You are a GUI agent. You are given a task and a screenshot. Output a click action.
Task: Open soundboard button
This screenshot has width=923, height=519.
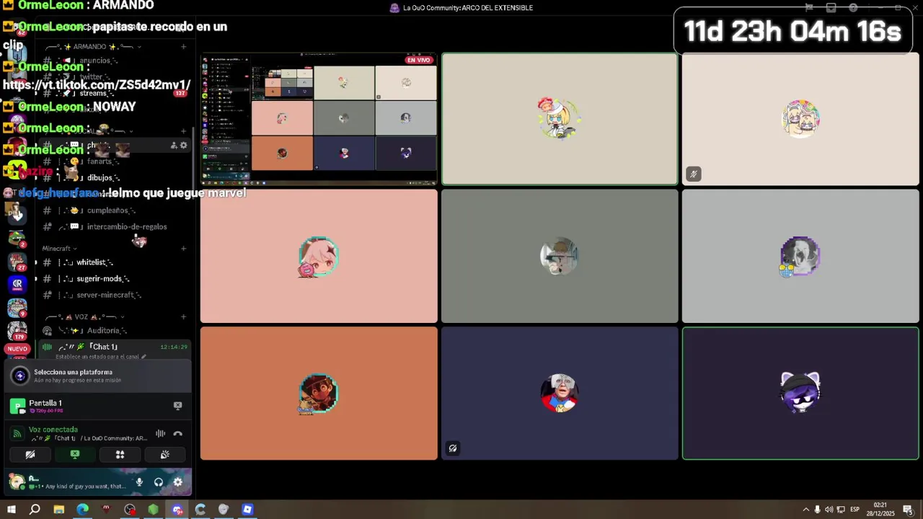pyautogui.click(x=164, y=455)
